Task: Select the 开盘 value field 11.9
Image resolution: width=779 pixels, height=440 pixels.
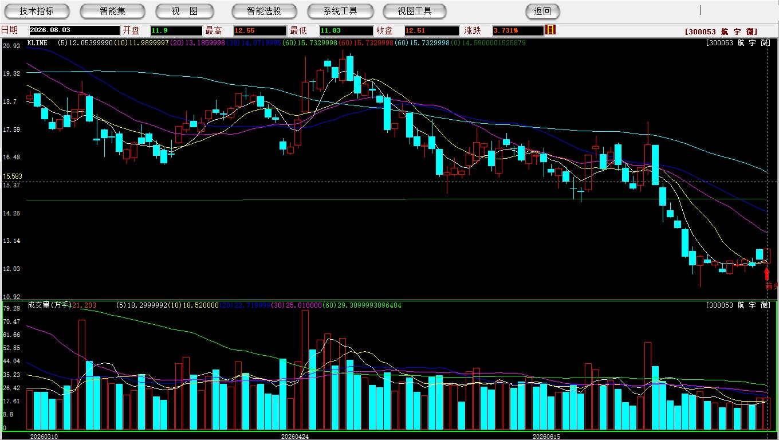Action: point(176,30)
